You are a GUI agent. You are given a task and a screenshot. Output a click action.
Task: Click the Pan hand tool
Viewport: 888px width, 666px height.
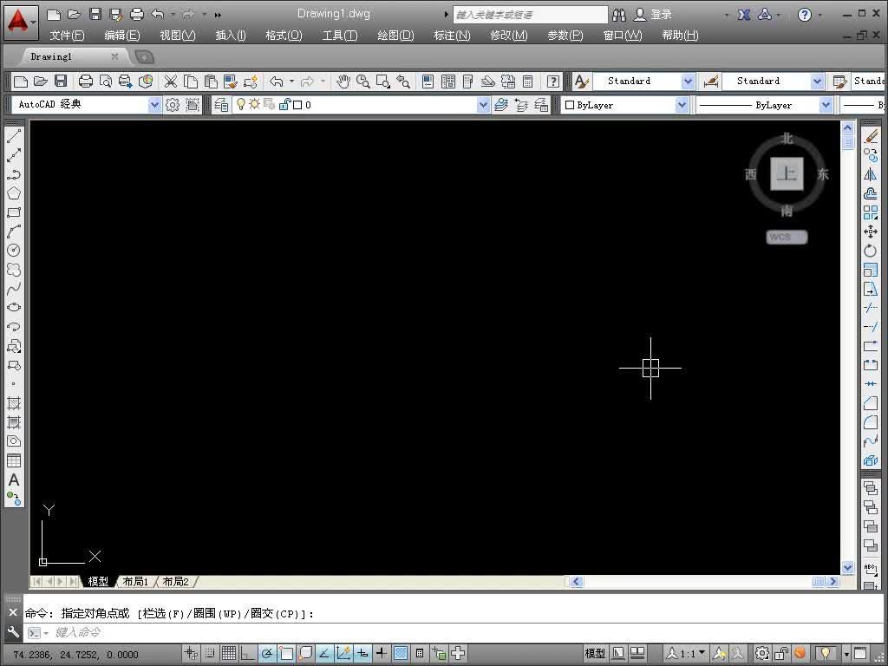[x=343, y=82]
